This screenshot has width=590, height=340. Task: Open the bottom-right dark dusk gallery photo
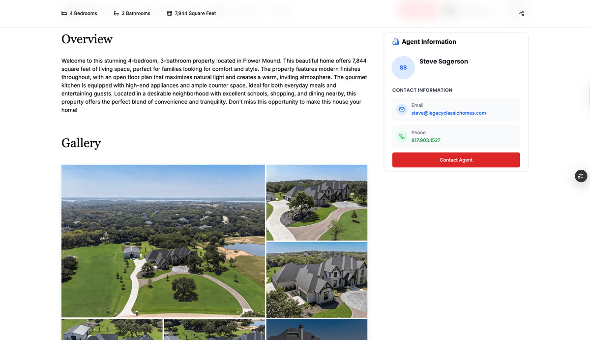[x=317, y=330]
